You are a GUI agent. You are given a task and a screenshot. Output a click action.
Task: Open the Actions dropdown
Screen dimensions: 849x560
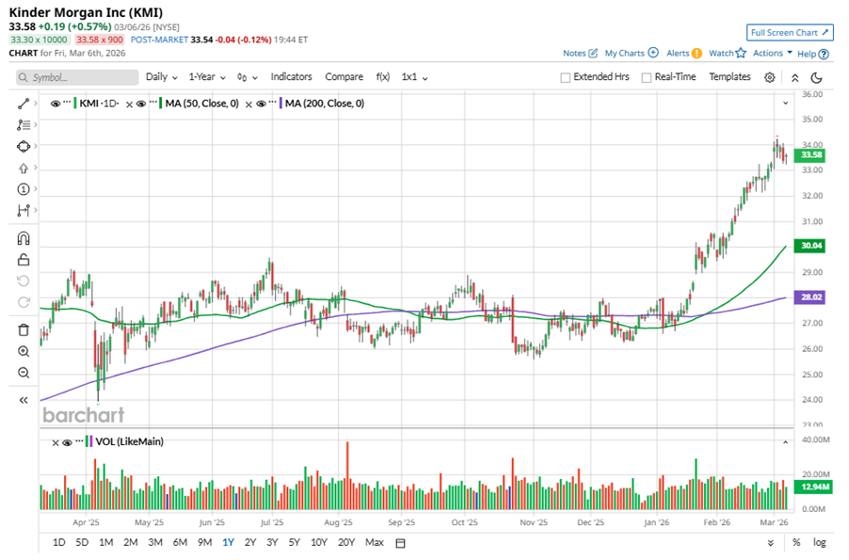[773, 53]
